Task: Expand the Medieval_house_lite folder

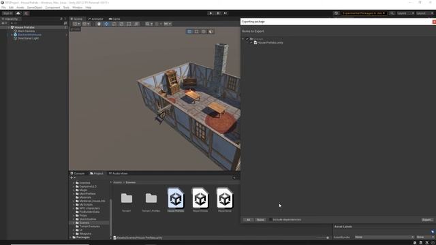Action: pyautogui.click(x=74, y=201)
